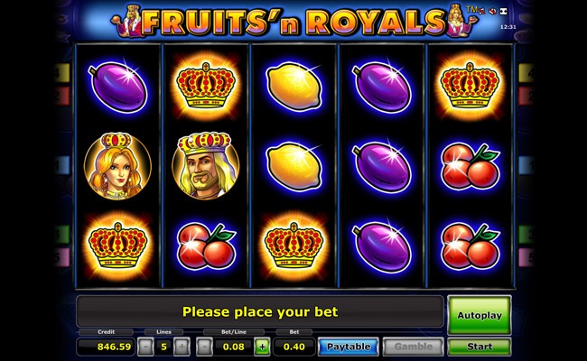Click the Credit amount field

[x=106, y=347]
